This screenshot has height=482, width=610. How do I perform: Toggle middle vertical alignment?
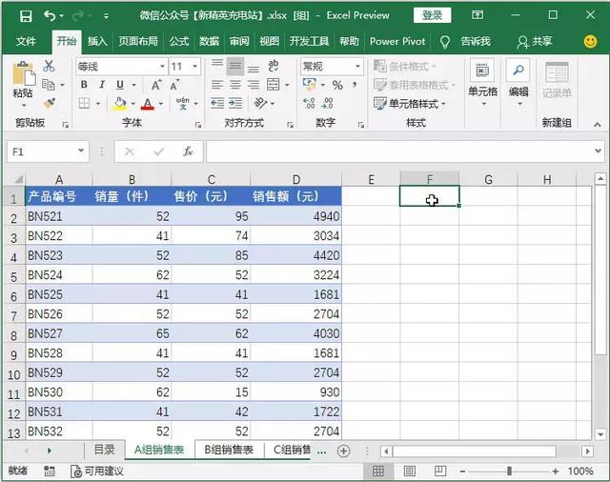(x=235, y=66)
